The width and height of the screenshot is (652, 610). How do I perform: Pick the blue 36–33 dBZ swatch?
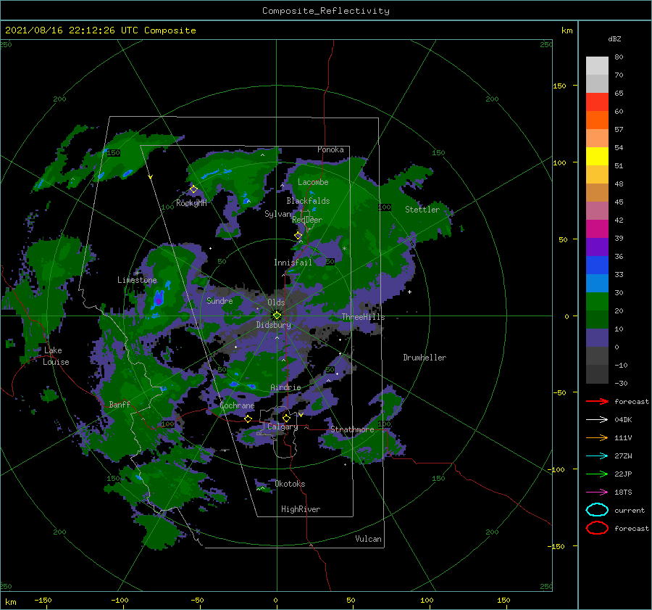(597, 265)
